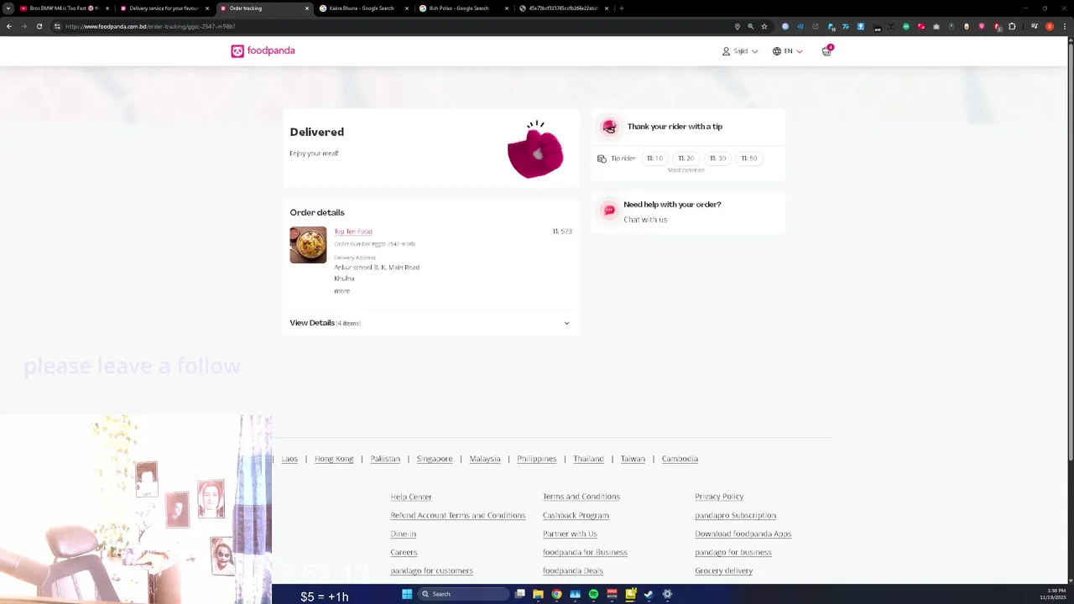Image resolution: width=1074 pixels, height=604 pixels.
Task: Click the browser bookmark star icon
Action: pos(764,27)
